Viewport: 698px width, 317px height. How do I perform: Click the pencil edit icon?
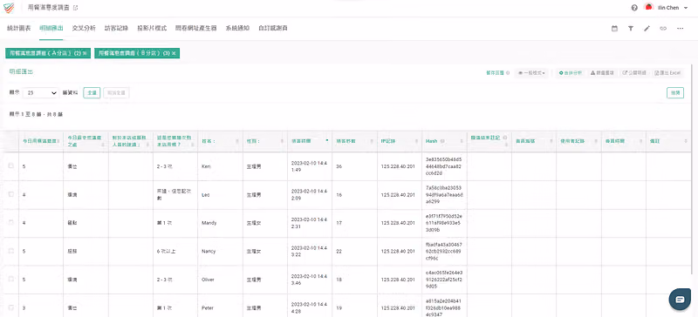pyautogui.click(x=647, y=29)
